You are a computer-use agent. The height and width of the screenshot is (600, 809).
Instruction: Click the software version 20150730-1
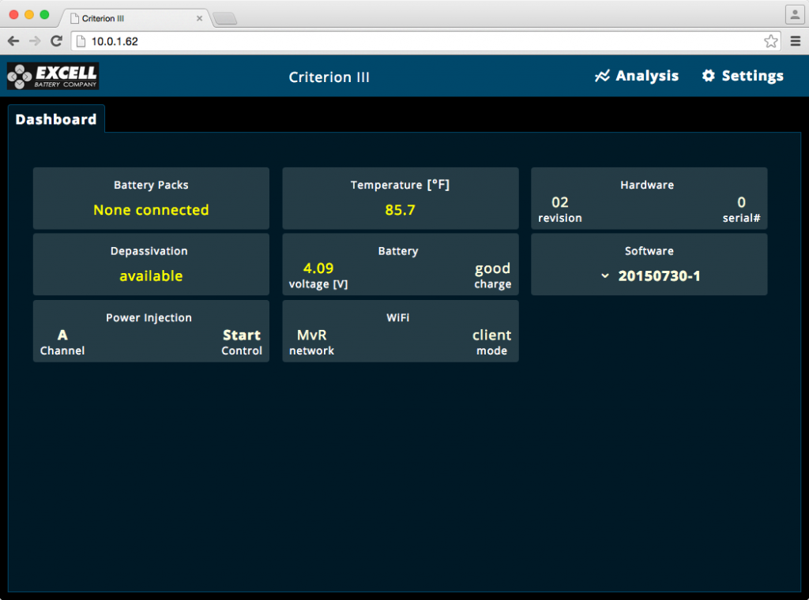click(x=659, y=276)
